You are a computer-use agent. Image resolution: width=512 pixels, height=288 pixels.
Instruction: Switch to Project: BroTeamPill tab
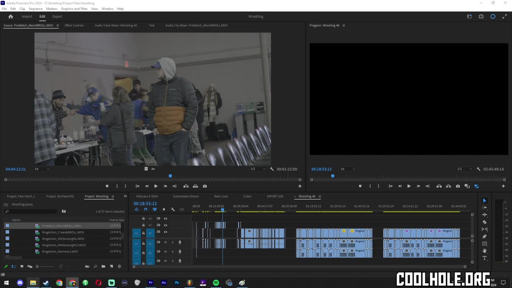60,196
